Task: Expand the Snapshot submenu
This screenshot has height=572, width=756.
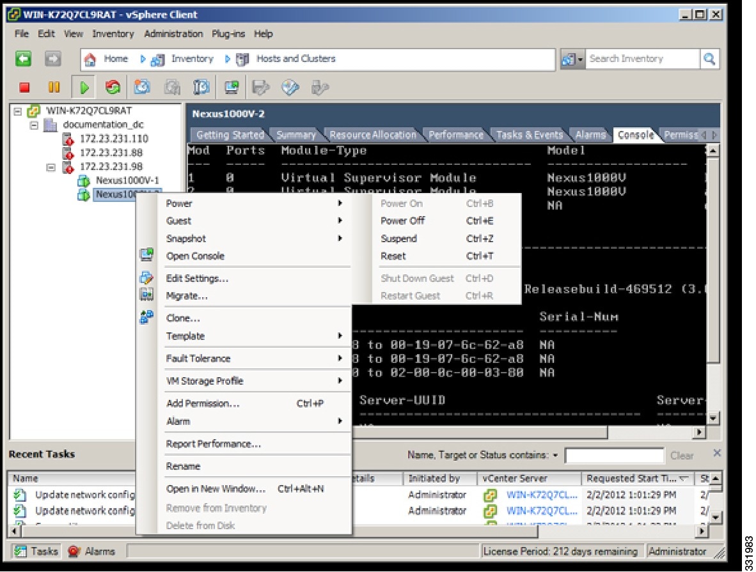Action: (340, 238)
